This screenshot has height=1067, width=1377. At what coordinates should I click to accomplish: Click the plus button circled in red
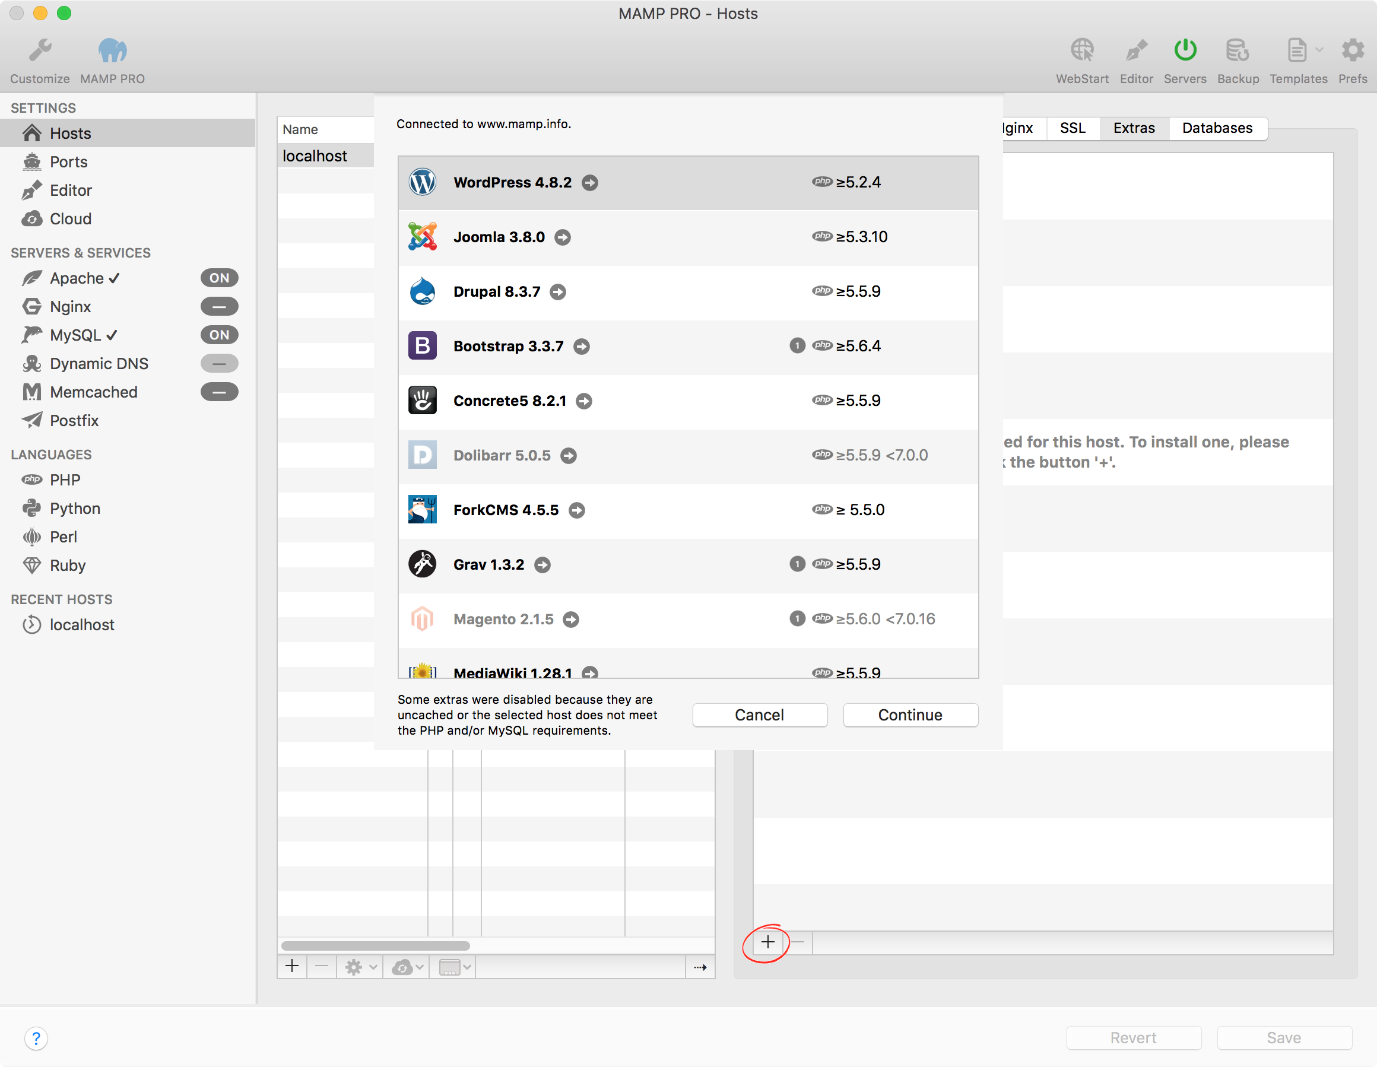(x=767, y=942)
